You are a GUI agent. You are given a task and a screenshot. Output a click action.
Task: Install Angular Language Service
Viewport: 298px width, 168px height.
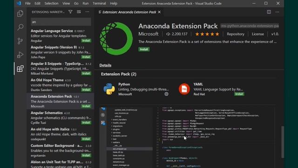tap(86, 41)
